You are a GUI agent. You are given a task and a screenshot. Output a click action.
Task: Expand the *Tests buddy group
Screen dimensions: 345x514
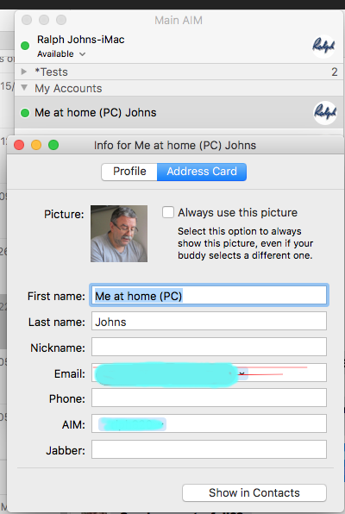23,72
